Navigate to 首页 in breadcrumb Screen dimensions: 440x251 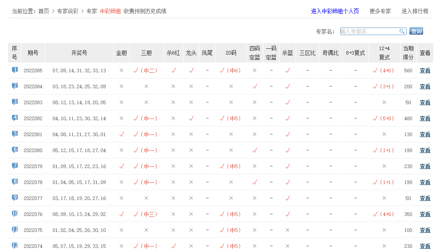(44, 12)
